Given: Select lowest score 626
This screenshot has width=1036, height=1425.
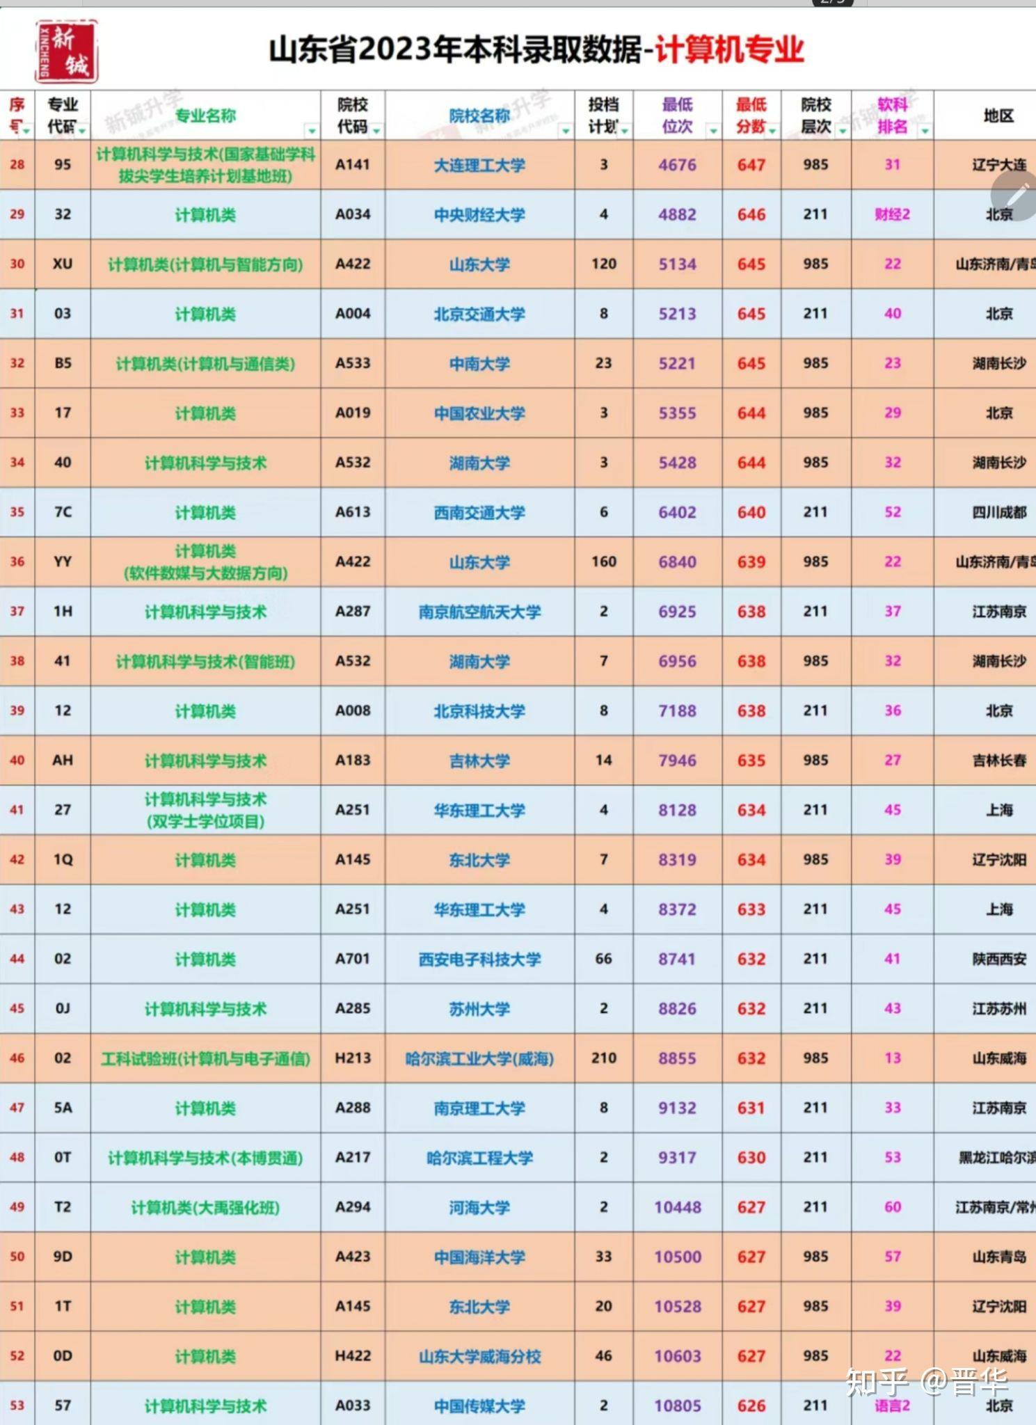Looking at the screenshot, I should coord(751,1406).
